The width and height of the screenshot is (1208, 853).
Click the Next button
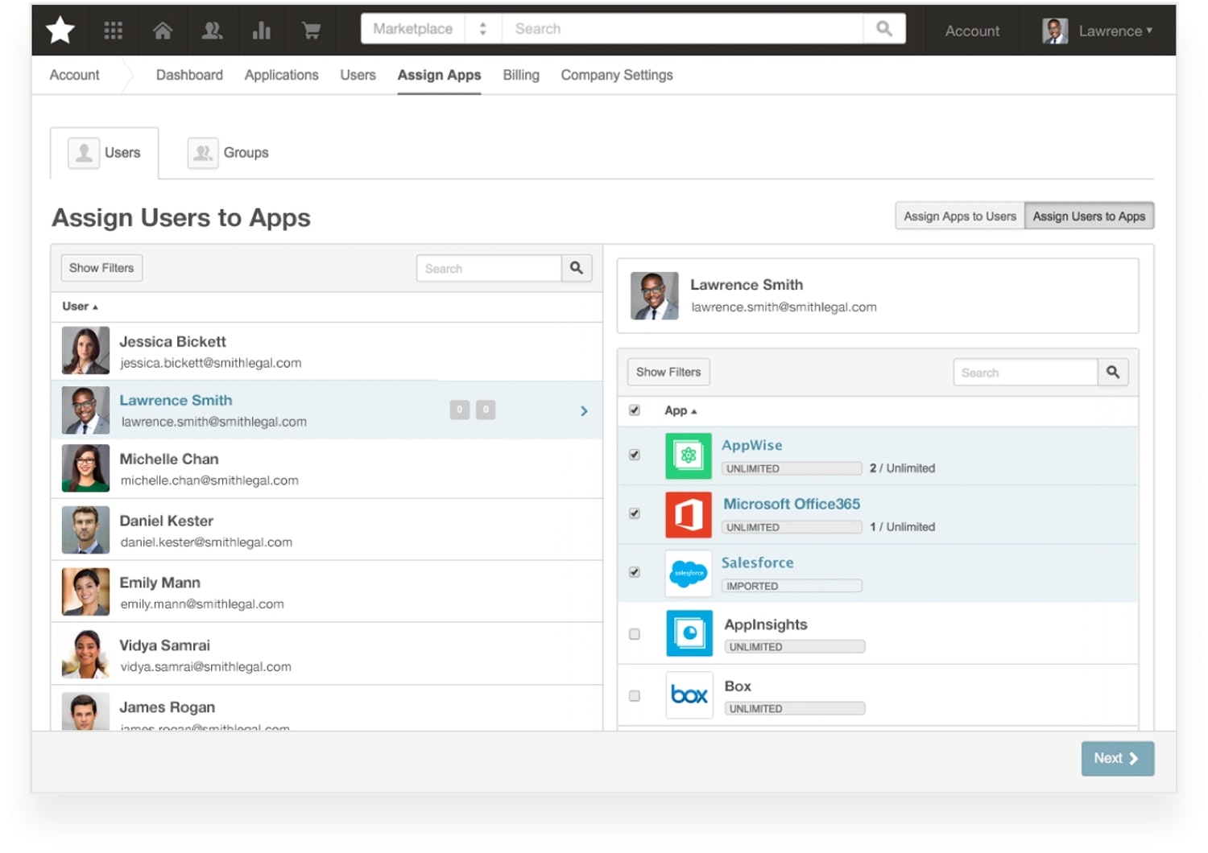[1117, 758]
